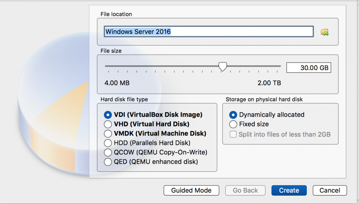359x204 pixels.
Task: Click the Create button
Action: [x=289, y=190]
